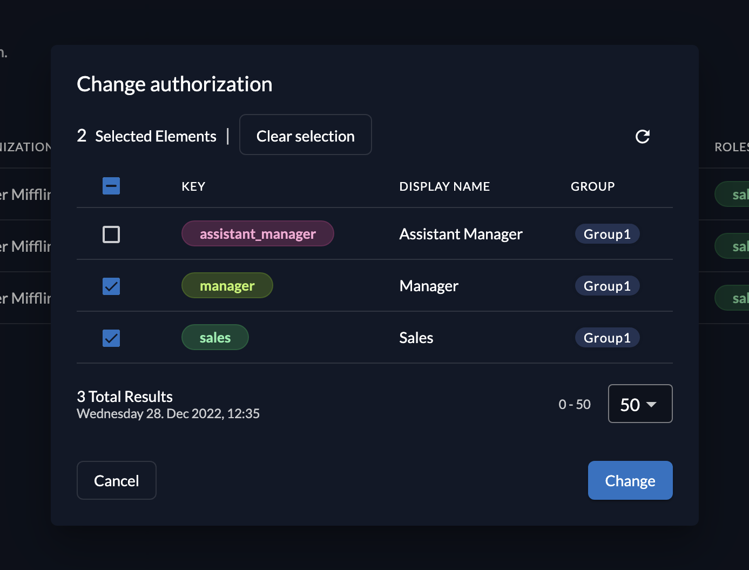Click the Group1 badge in Sales row
This screenshot has height=570, width=749.
tap(607, 337)
